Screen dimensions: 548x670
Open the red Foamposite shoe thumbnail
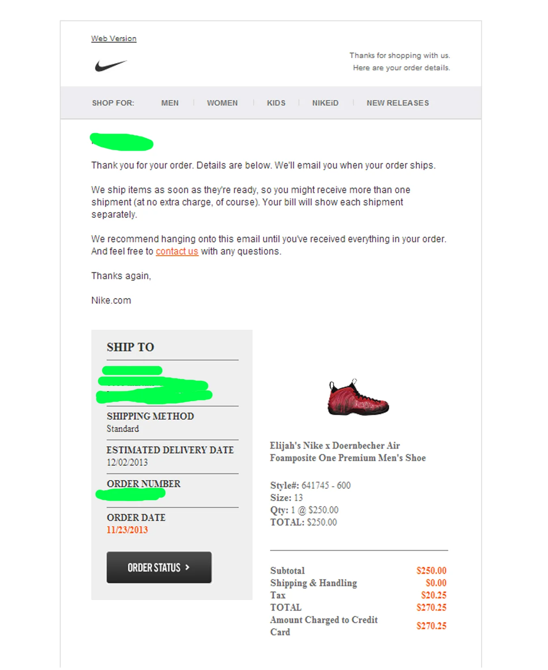(x=358, y=398)
